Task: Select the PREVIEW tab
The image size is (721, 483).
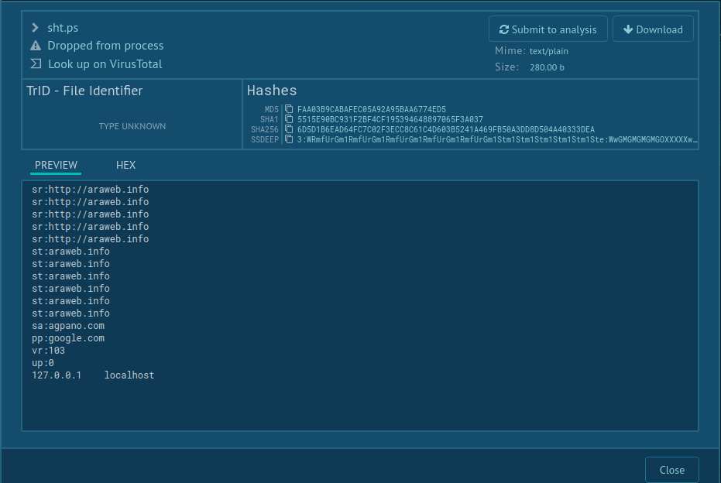Action: coord(56,165)
